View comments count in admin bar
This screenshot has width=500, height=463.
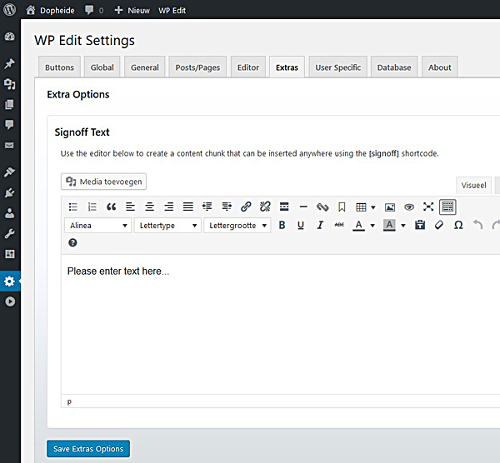pyautogui.click(x=94, y=11)
